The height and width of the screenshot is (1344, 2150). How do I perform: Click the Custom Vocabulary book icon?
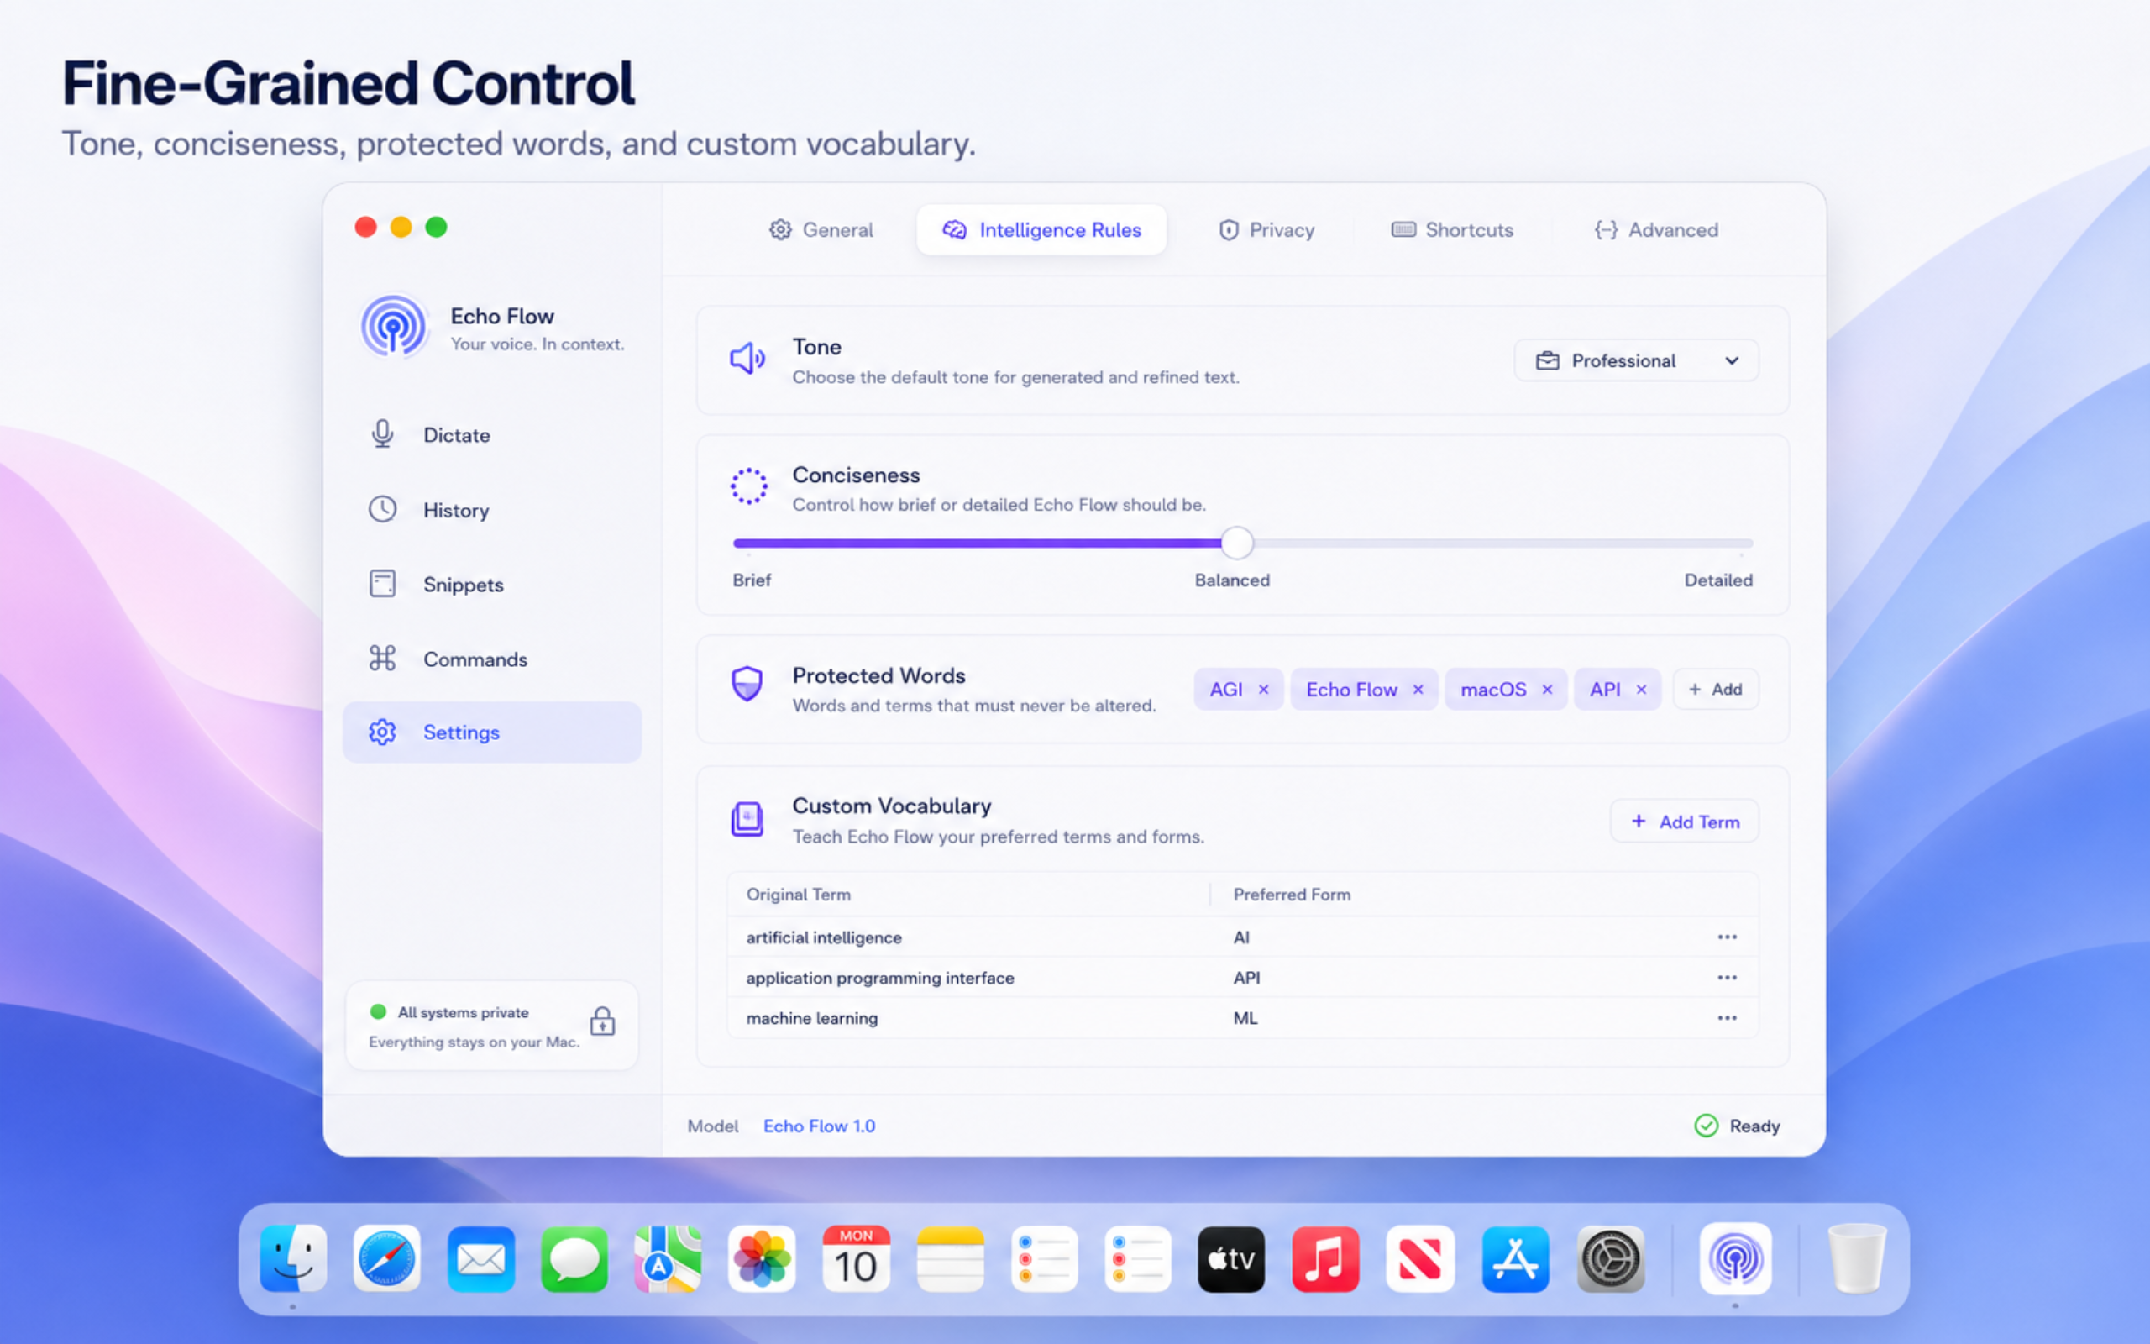coord(747,819)
